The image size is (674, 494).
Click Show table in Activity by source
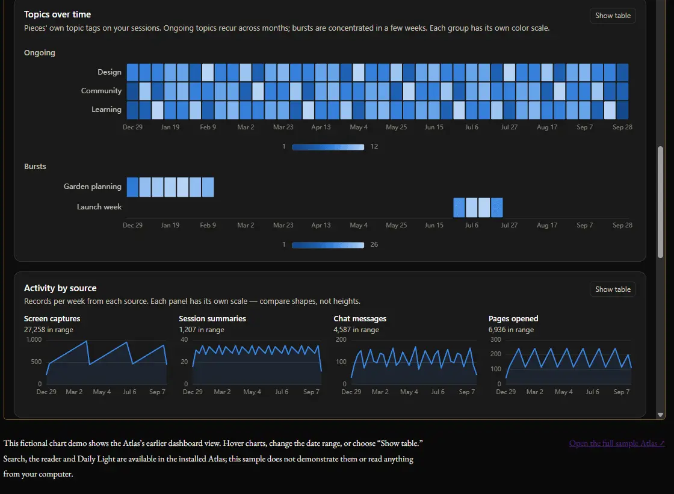click(613, 289)
